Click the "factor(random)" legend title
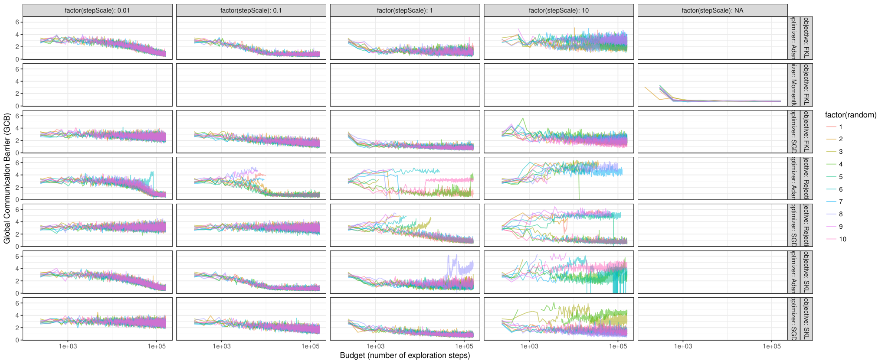The height and width of the screenshot is (364, 885). (851, 115)
